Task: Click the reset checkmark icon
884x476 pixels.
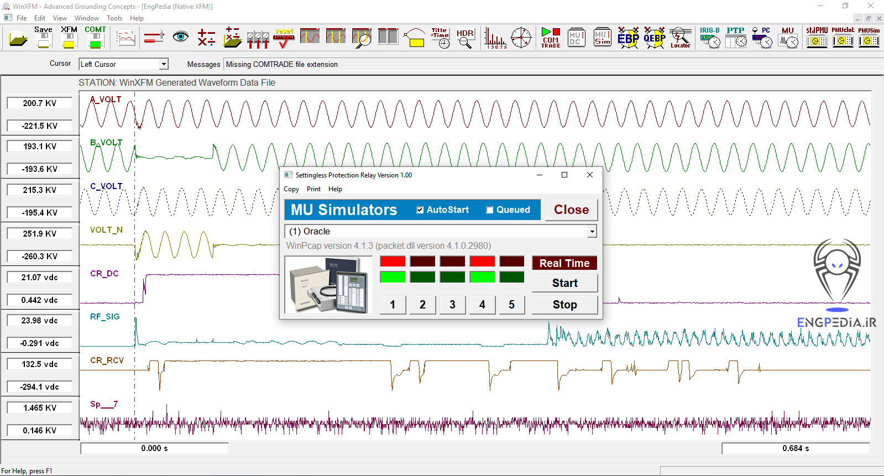Action: pyautogui.click(x=284, y=38)
